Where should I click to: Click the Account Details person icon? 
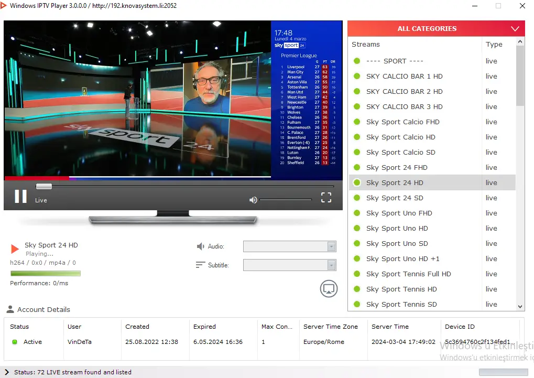coord(10,309)
